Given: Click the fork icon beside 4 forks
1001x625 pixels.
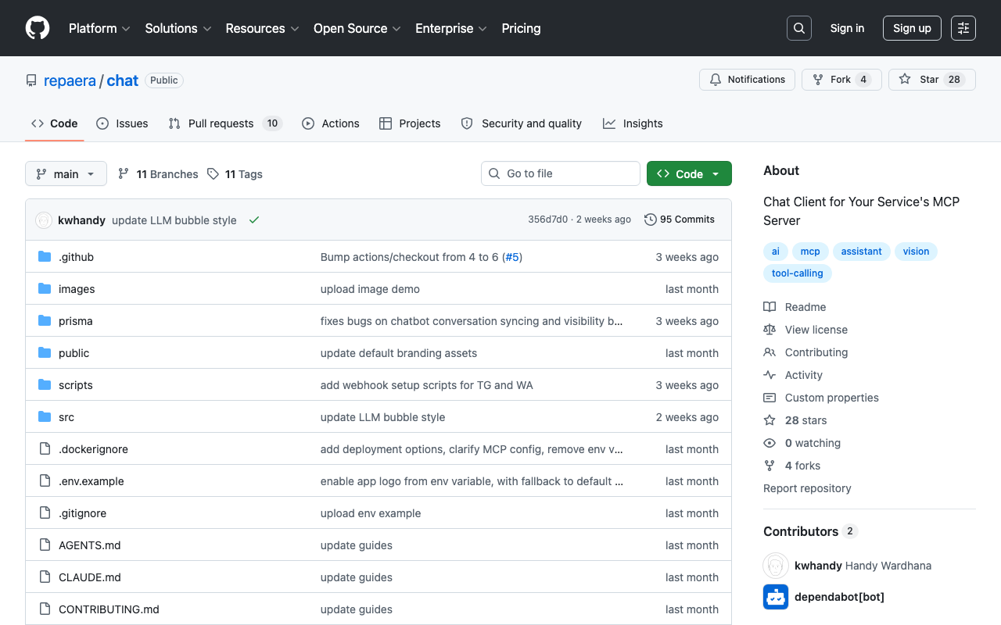Looking at the screenshot, I should (x=770, y=466).
